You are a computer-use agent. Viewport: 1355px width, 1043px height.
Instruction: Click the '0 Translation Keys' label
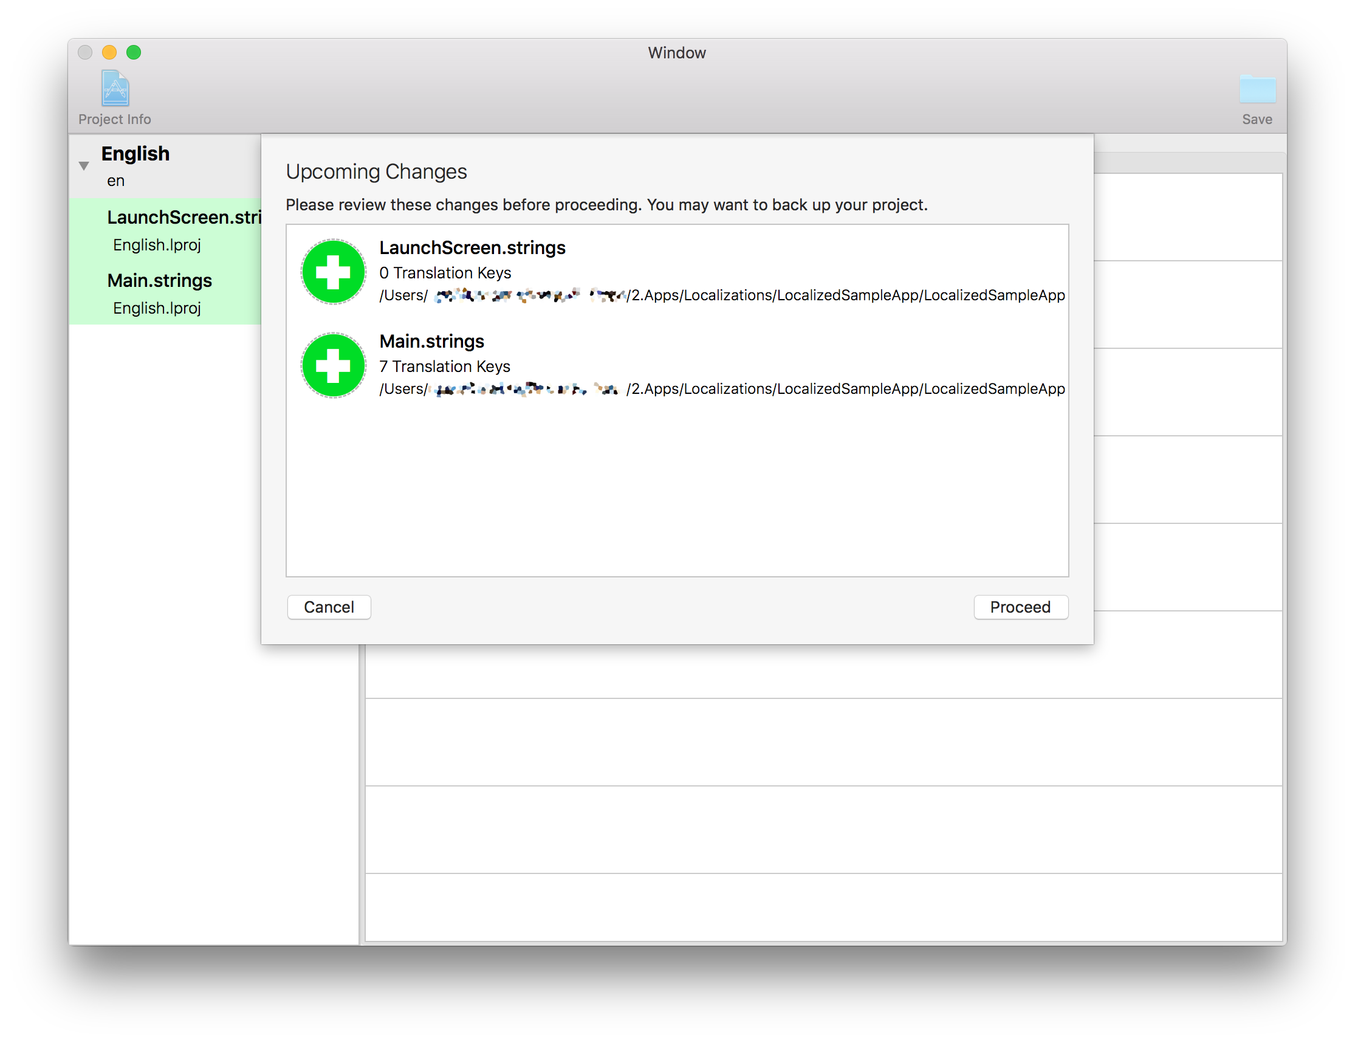[x=445, y=273]
